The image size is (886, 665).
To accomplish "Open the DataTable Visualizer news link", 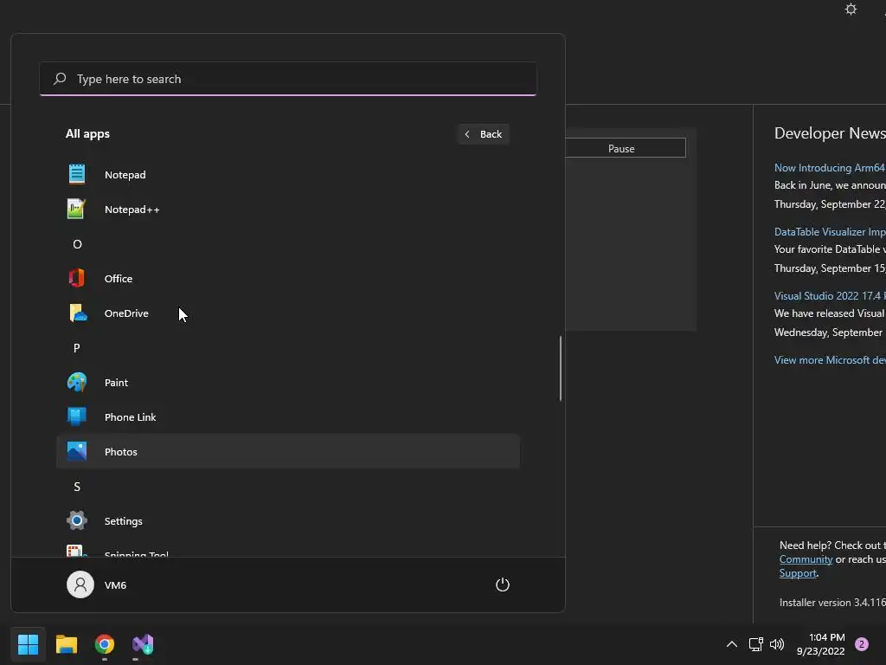I will click(830, 231).
